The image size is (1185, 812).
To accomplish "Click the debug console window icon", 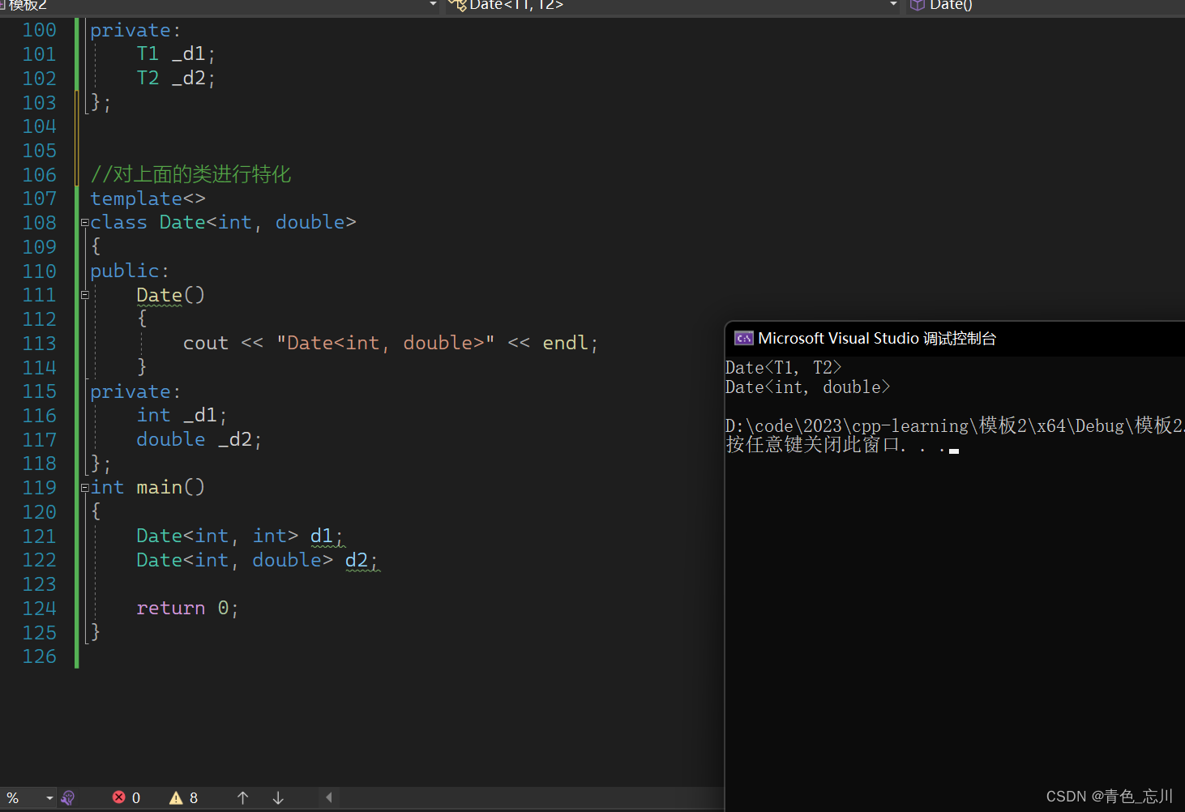I will 743,339.
